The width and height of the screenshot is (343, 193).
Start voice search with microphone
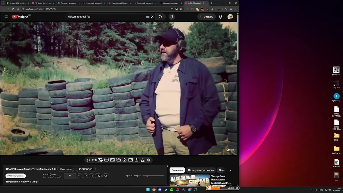[172, 17]
